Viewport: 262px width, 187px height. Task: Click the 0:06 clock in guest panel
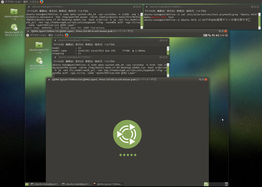222,35
